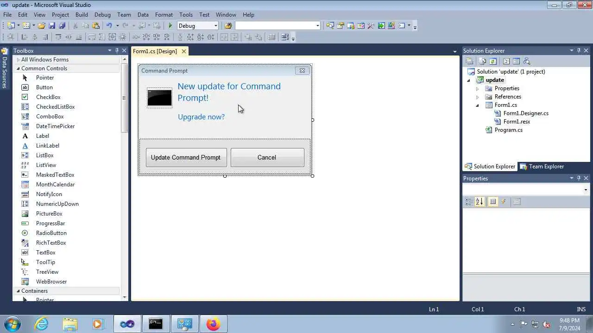Select the PictureBox control in Toolbox

(x=49, y=214)
